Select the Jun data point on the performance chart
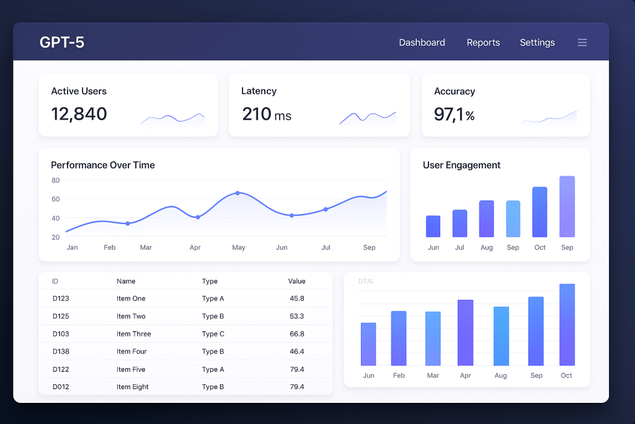The width and height of the screenshot is (635, 424). pos(291,215)
